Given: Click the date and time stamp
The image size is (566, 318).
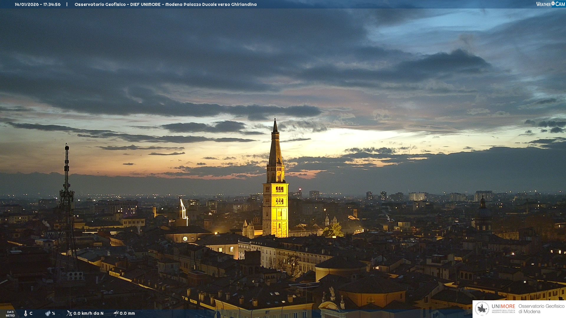Looking at the screenshot, I should [38, 4].
